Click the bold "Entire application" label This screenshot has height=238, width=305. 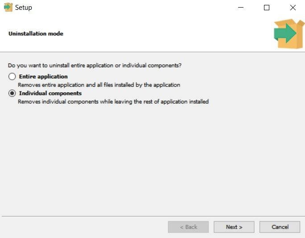[x=43, y=77]
